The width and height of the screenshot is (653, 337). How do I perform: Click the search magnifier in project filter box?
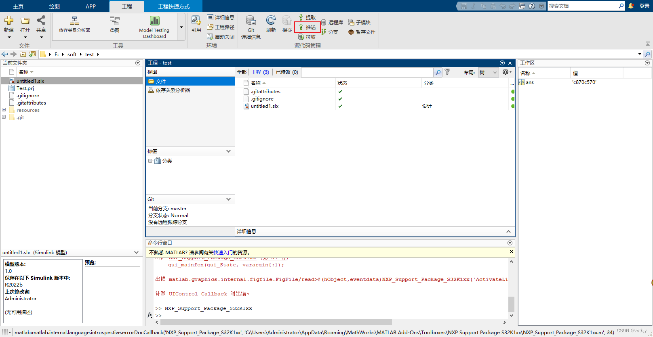tap(438, 72)
